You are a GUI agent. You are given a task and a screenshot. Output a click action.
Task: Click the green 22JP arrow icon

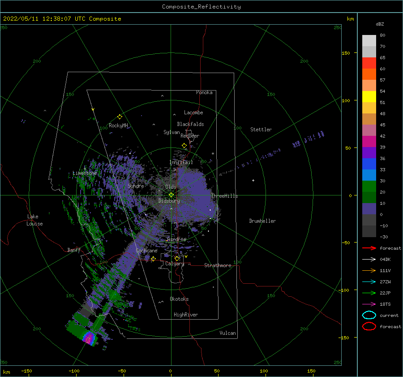click(369, 293)
